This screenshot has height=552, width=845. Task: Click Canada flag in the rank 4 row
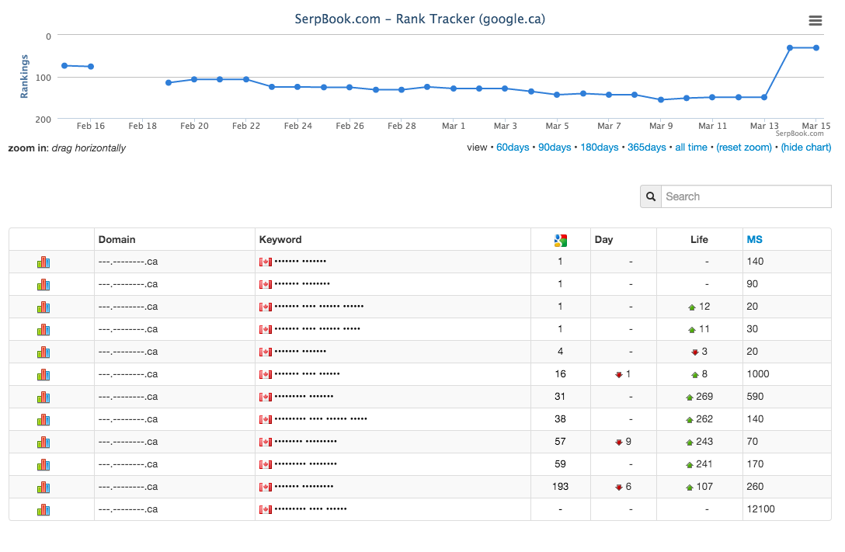[x=265, y=352]
